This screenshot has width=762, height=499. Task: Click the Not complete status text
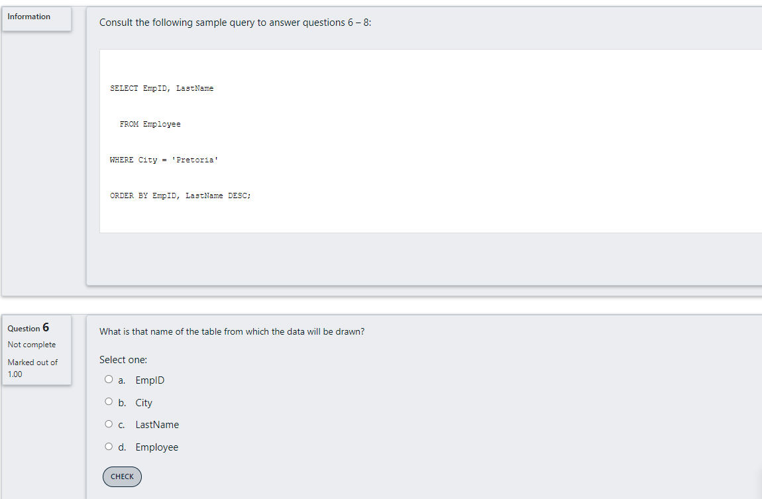pos(31,345)
